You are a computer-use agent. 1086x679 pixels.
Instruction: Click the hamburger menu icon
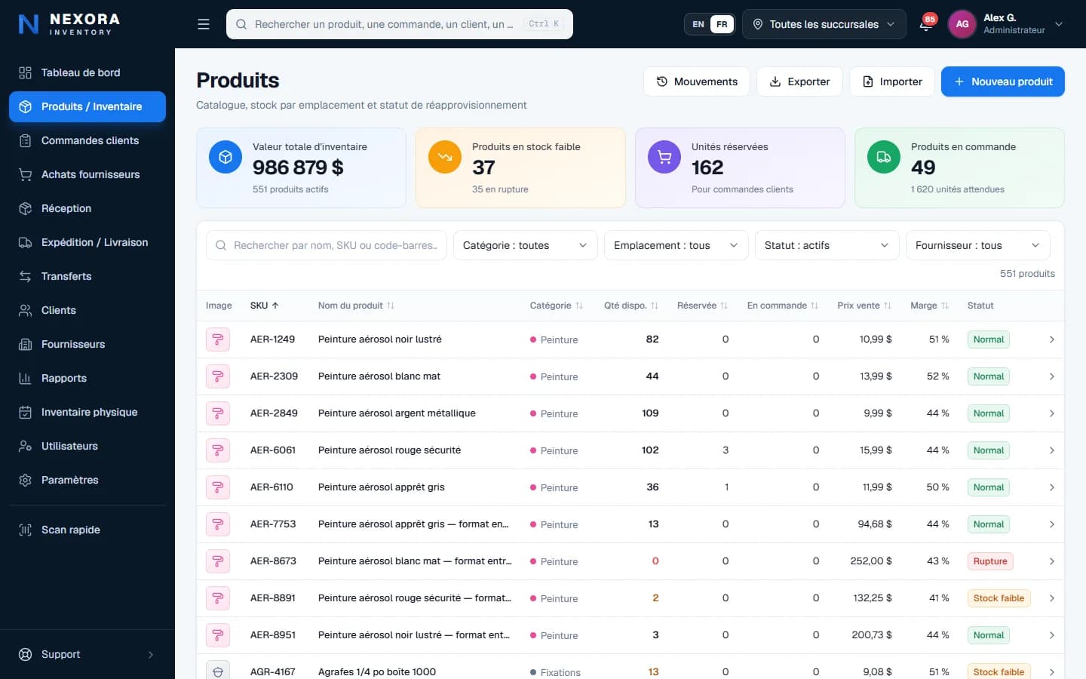point(204,24)
